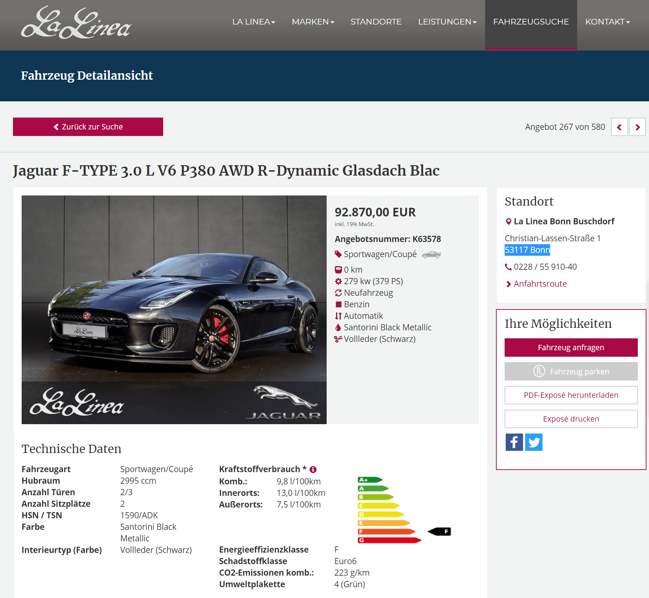Image resolution: width=649 pixels, height=598 pixels.
Task: Share on Twitter icon
Action: pos(533,442)
